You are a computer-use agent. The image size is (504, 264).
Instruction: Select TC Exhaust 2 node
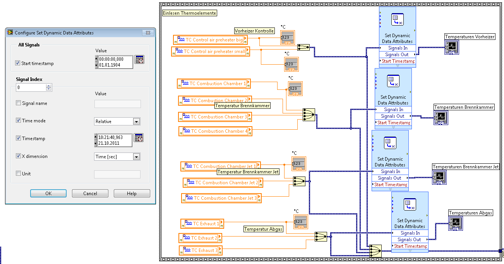click(x=201, y=238)
